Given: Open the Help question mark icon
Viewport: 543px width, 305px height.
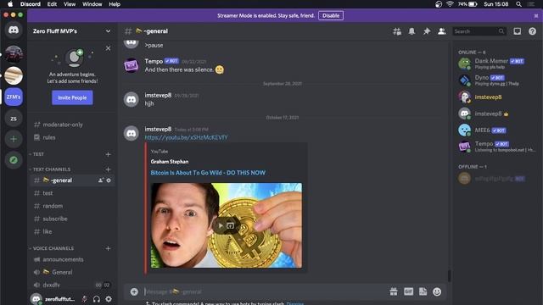Looking at the screenshot, I should (532, 31).
